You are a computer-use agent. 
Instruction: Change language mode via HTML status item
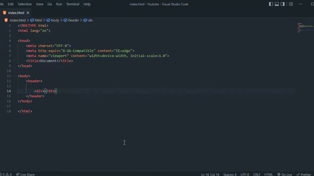click(x=268, y=174)
